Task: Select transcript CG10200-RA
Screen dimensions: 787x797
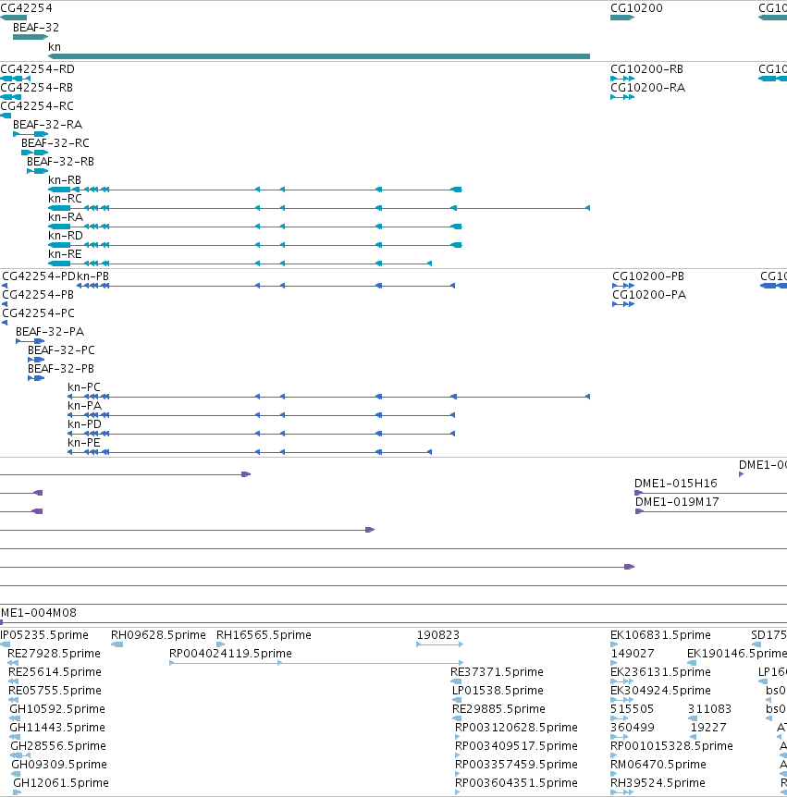Action: tap(647, 88)
